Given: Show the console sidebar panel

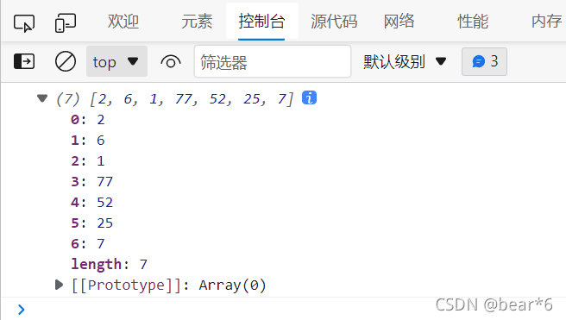Looking at the screenshot, I should pyautogui.click(x=24, y=61).
